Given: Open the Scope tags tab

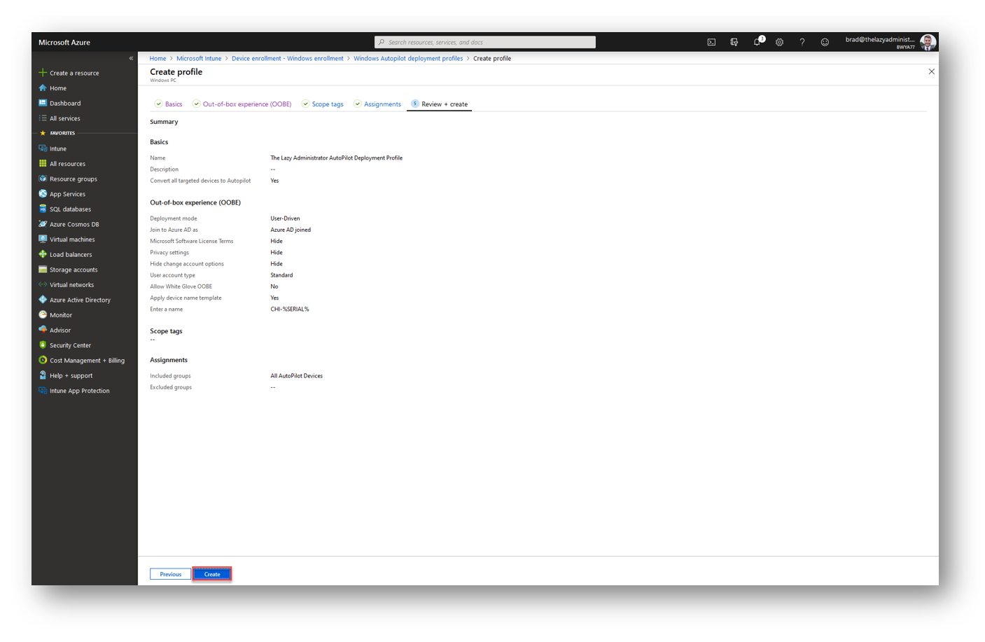Looking at the screenshot, I should [323, 104].
